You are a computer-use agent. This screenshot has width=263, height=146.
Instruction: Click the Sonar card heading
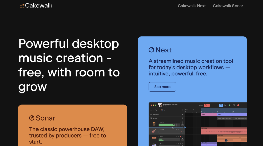(x=42, y=118)
